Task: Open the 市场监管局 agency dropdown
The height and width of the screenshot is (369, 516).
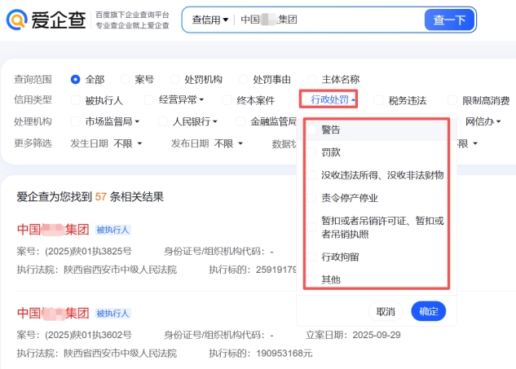Action: pyautogui.click(x=112, y=122)
